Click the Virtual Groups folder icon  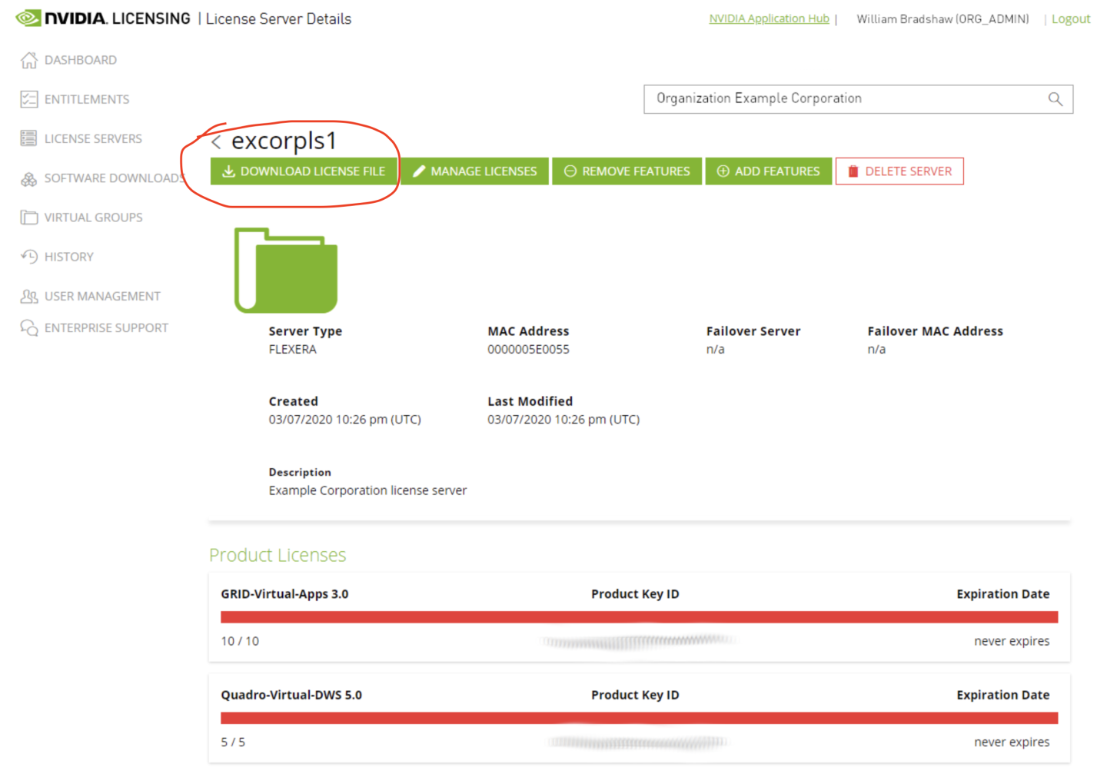[x=29, y=218]
